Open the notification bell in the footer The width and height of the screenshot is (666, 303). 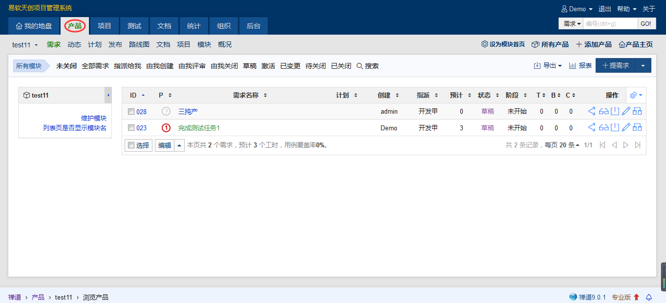(x=649, y=297)
